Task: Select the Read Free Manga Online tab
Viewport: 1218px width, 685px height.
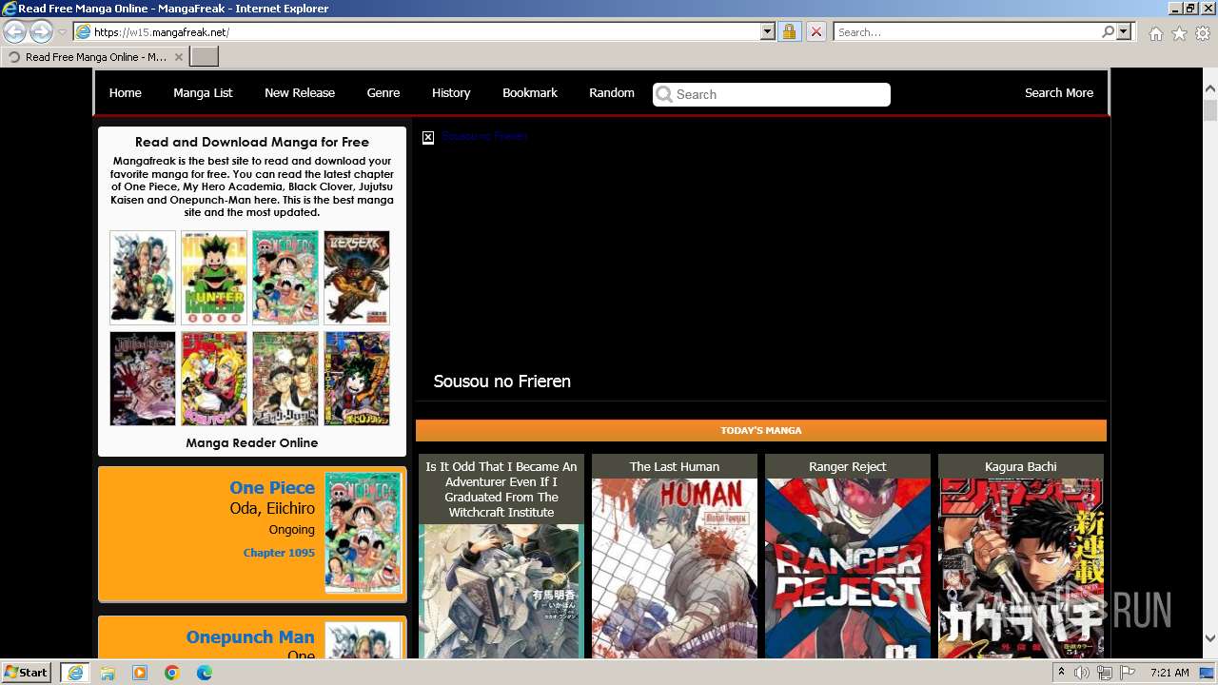Action: point(95,57)
